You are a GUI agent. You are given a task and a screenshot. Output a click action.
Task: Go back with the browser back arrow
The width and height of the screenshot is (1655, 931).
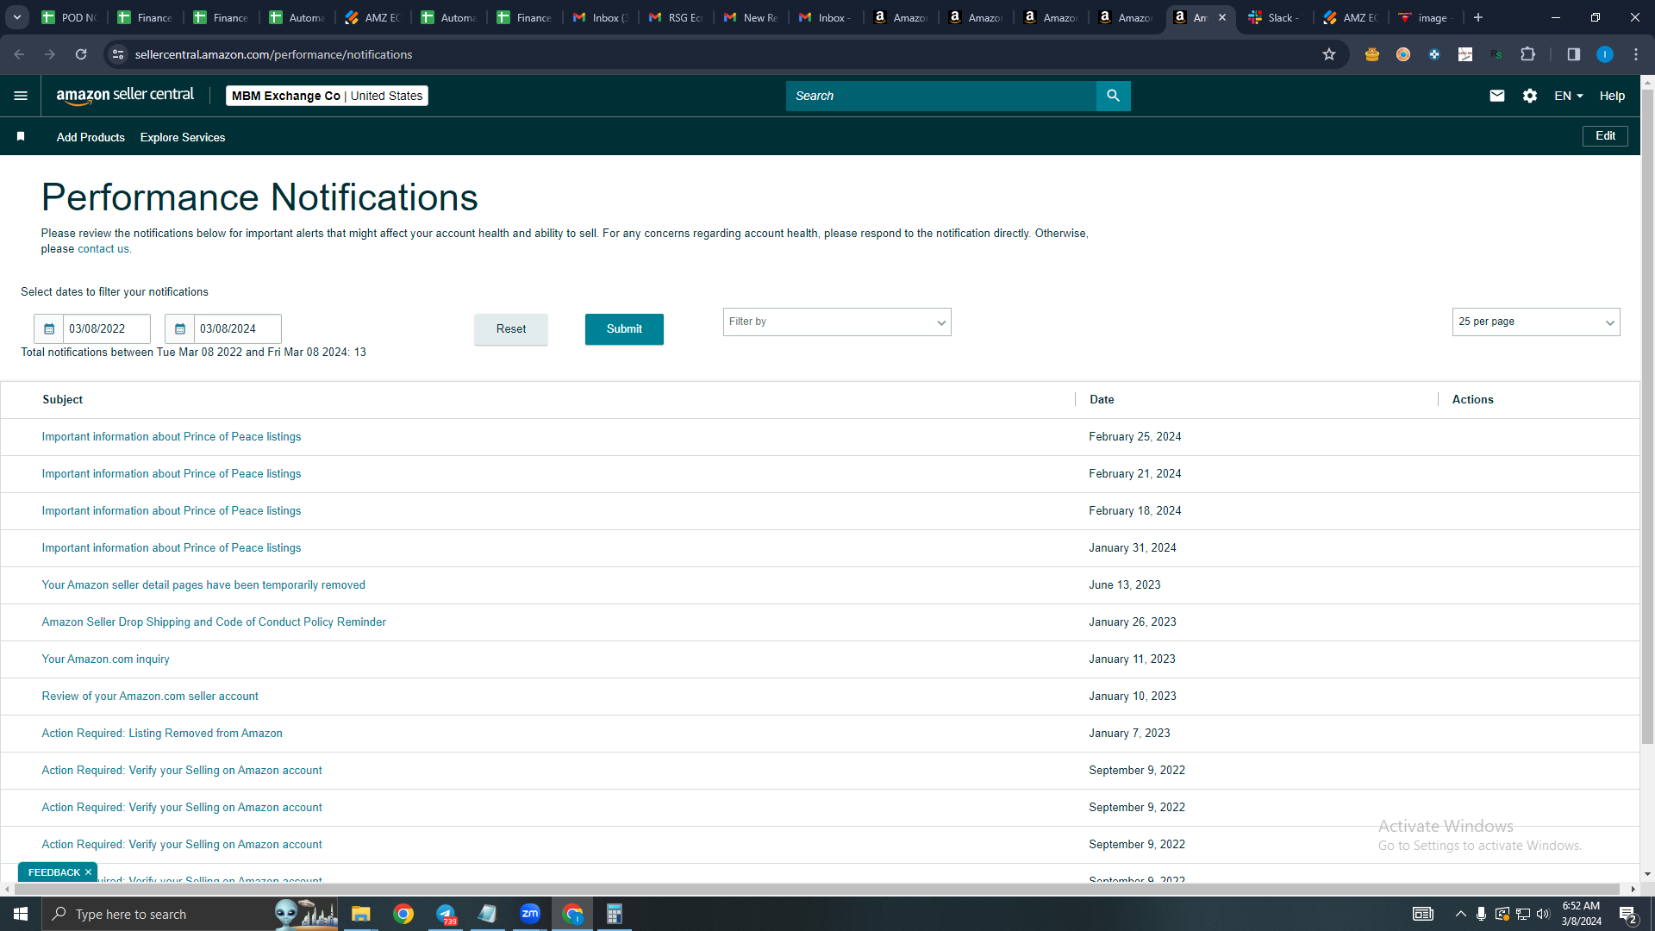19,54
